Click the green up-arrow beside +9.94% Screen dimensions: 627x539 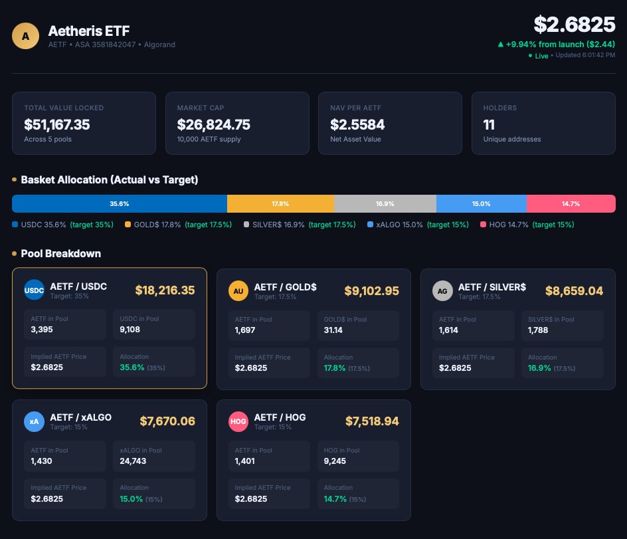(x=500, y=45)
